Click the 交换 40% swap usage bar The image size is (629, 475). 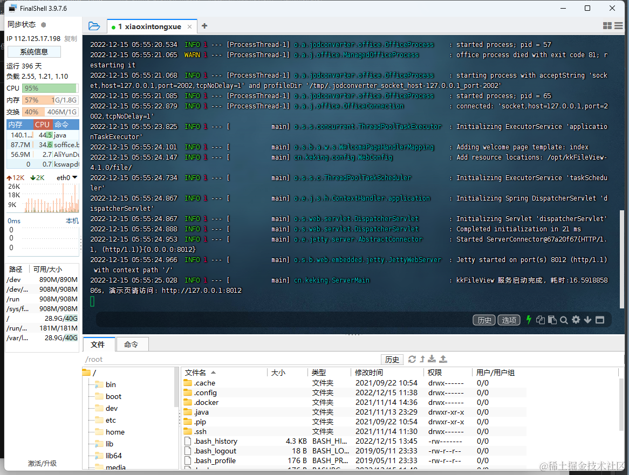50,112
